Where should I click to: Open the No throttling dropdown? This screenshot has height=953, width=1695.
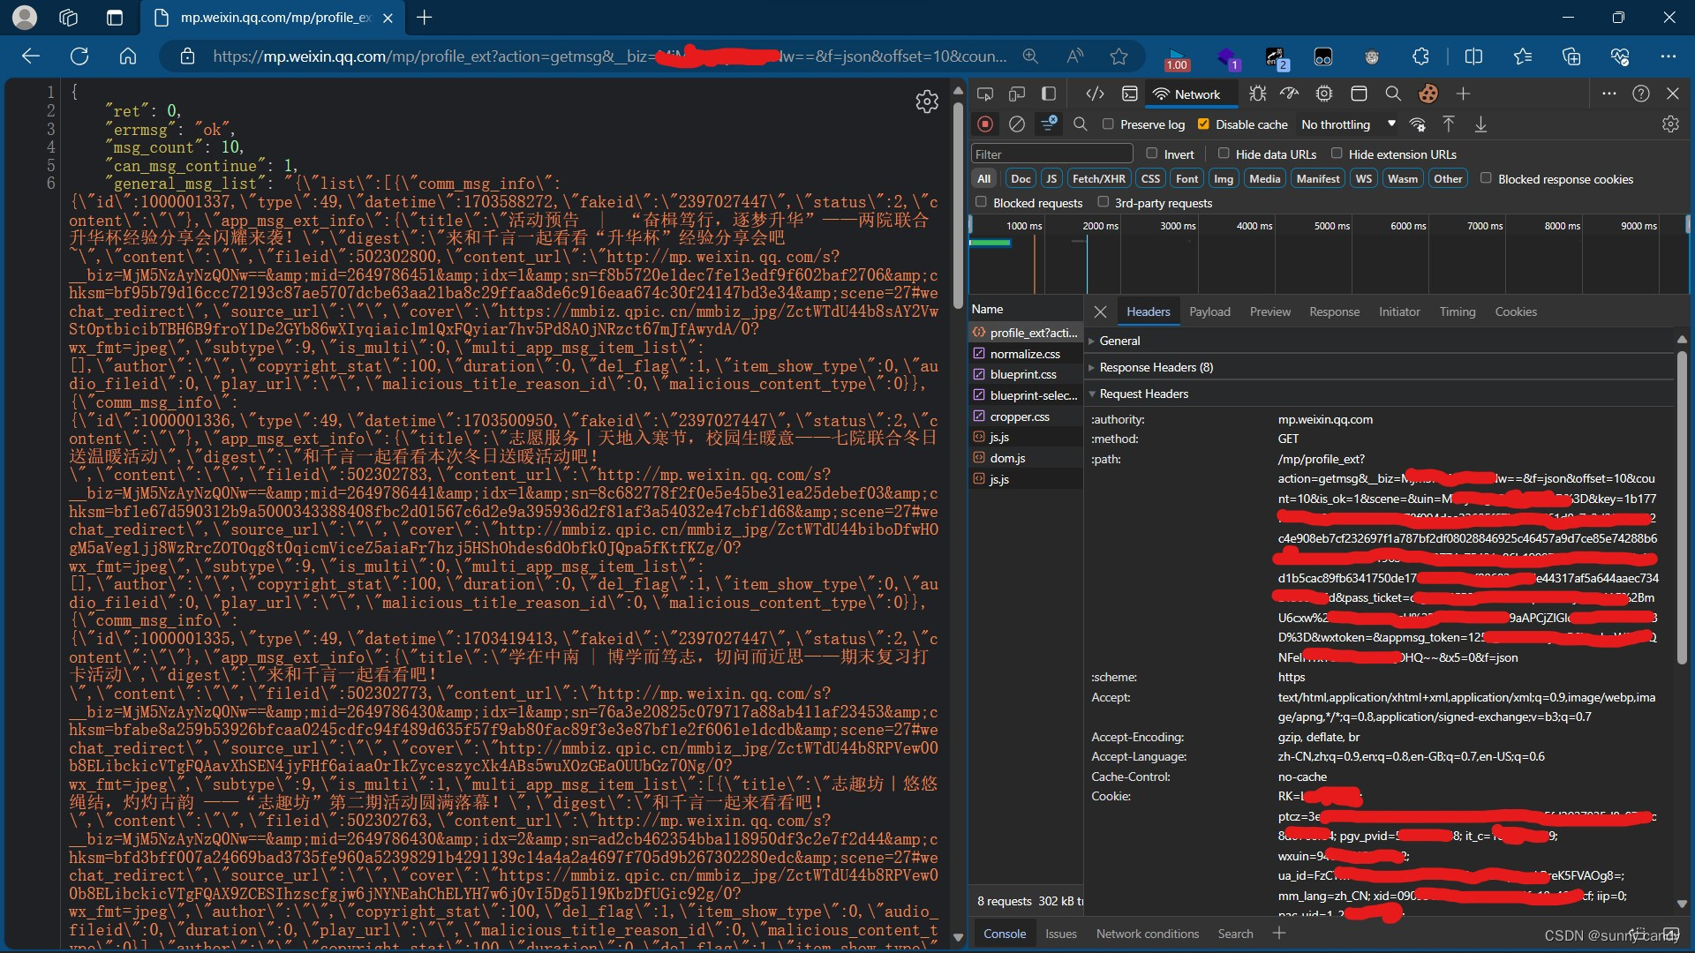coord(1349,124)
